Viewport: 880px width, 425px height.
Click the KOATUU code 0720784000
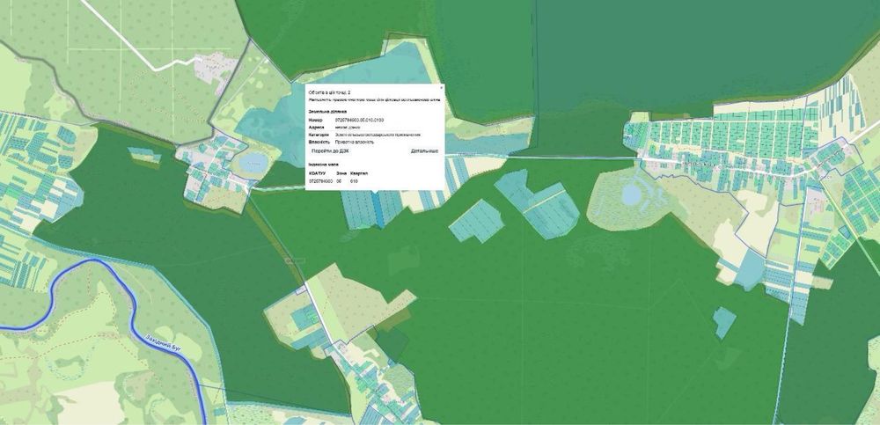(x=320, y=181)
